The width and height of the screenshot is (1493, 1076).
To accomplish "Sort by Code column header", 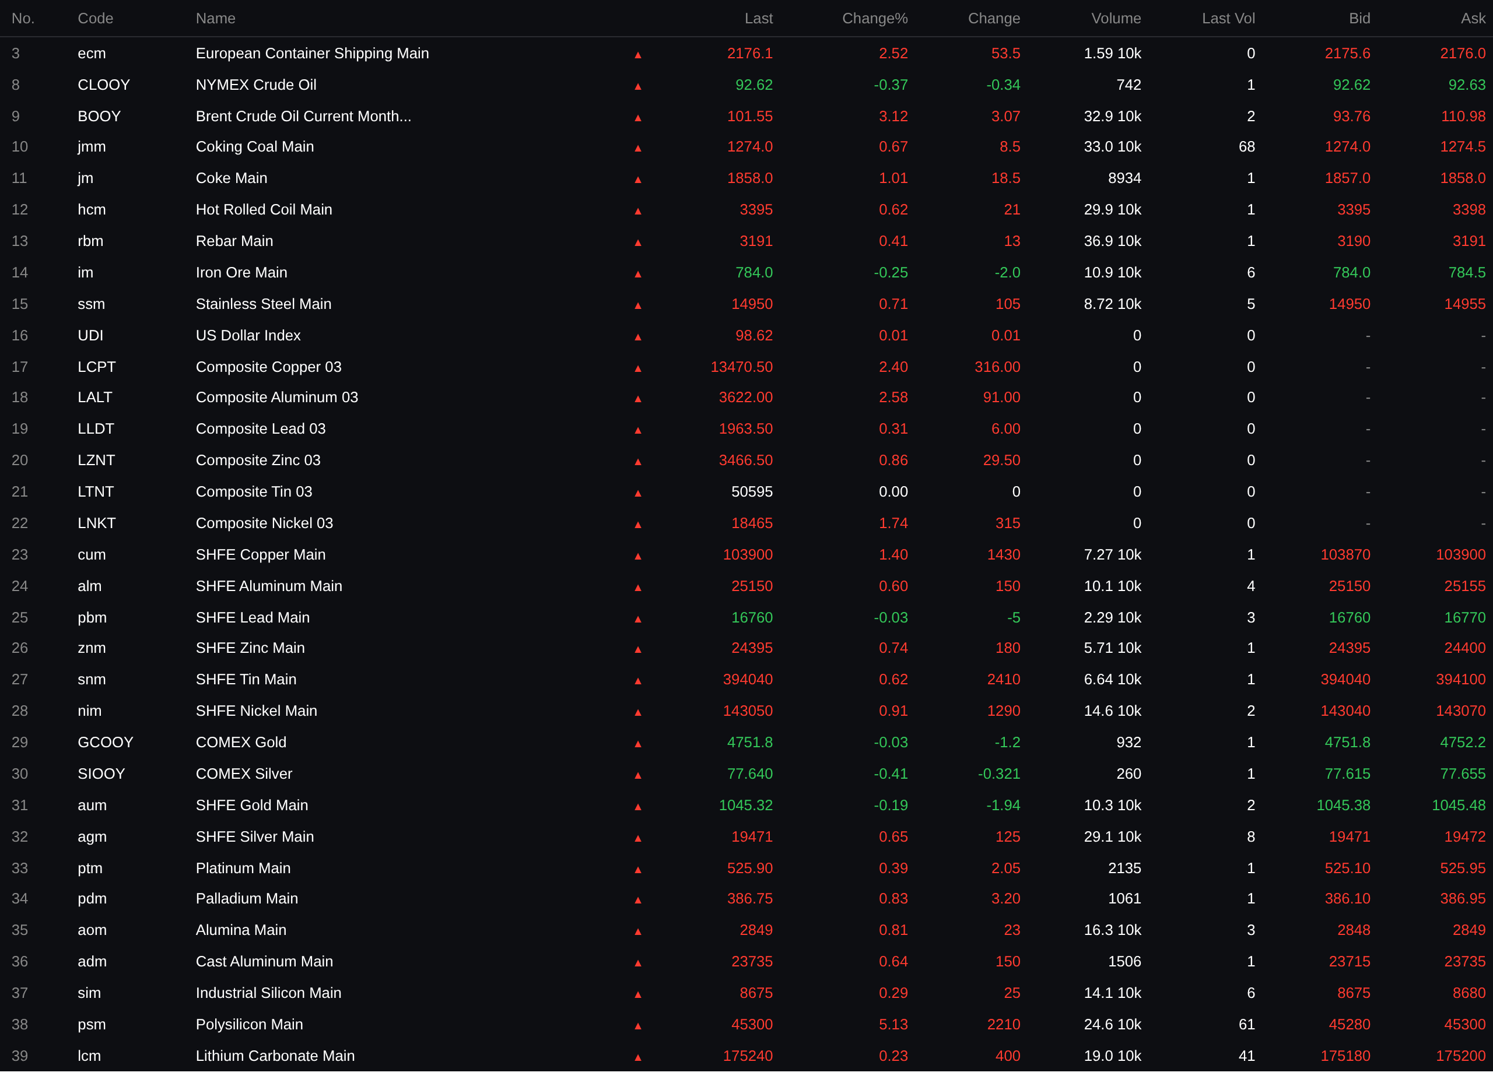I will tap(96, 19).
